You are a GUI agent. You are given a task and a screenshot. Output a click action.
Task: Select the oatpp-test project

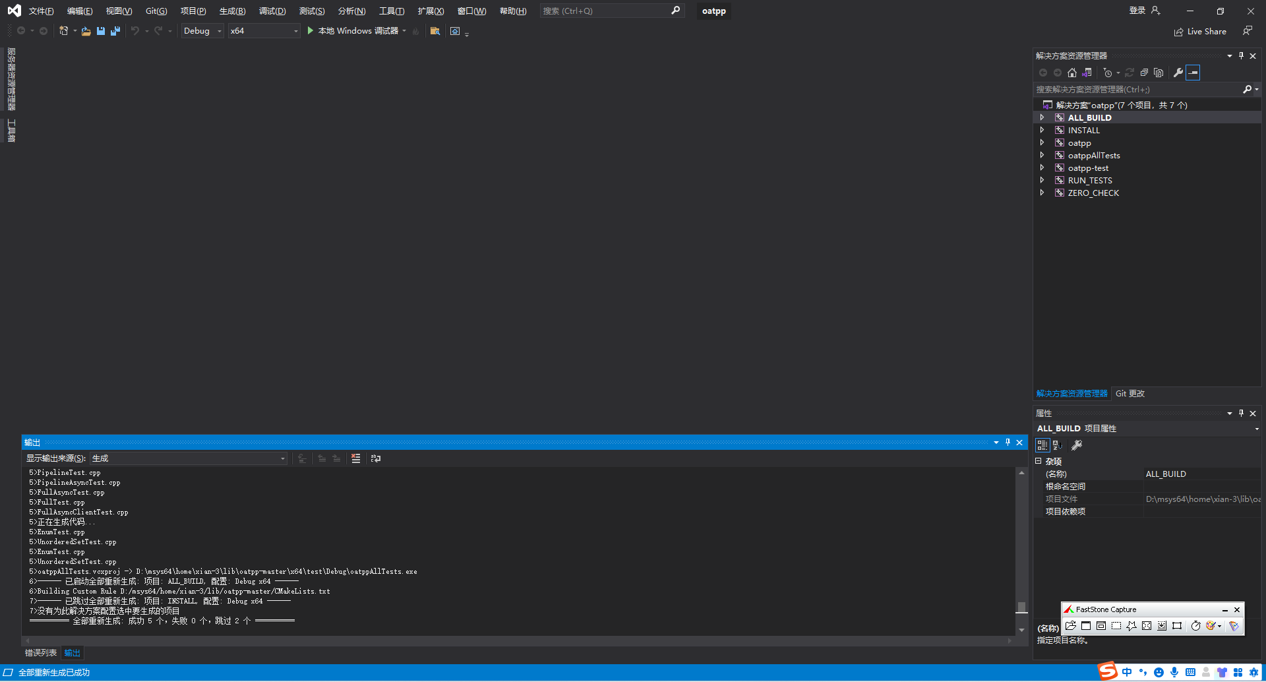pyautogui.click(x=1088, y=168)
